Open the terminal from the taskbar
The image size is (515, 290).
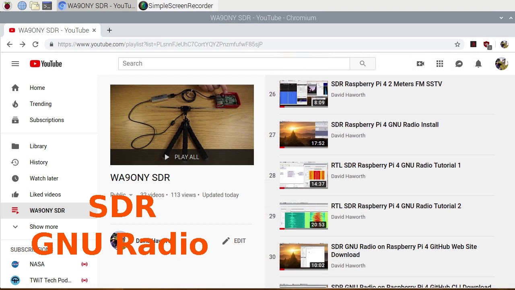tap(47, 6)
